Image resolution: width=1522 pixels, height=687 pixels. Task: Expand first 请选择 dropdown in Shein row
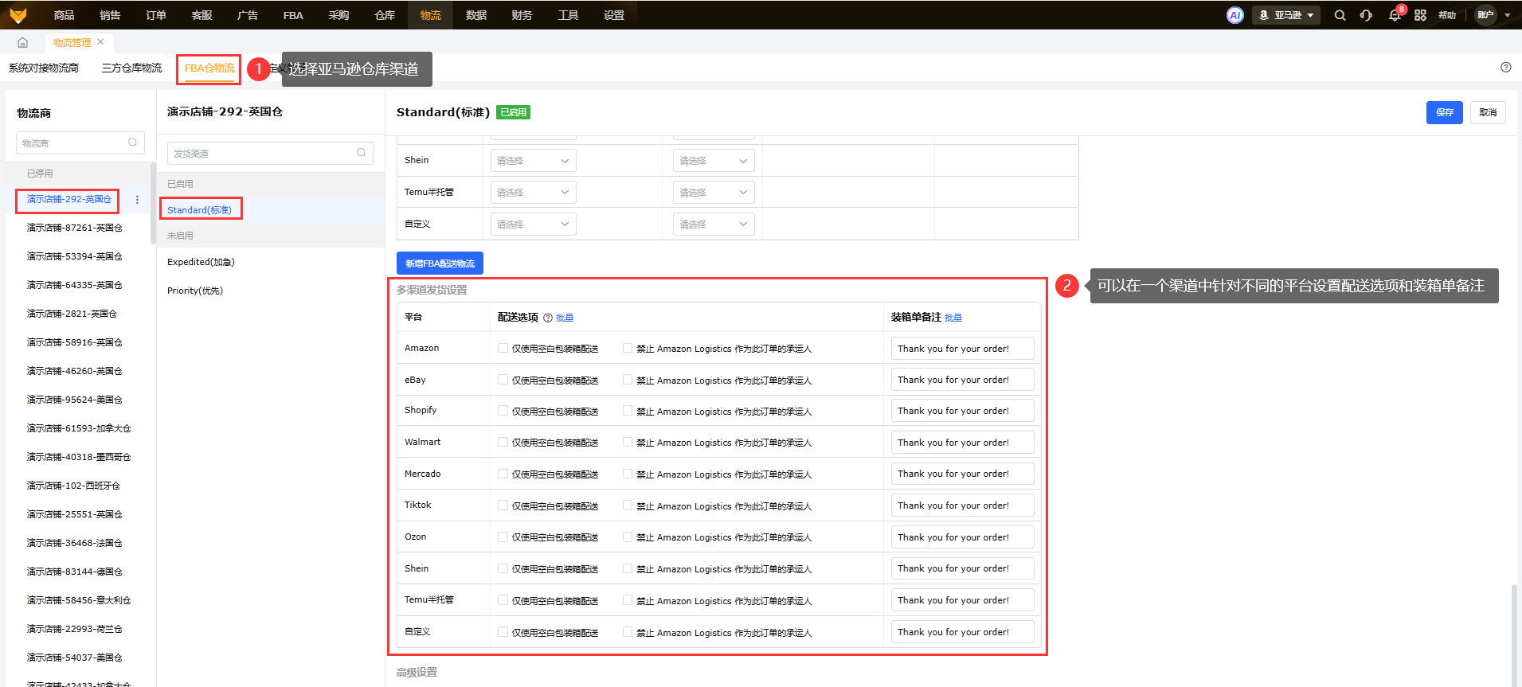(x=533, y=161)
